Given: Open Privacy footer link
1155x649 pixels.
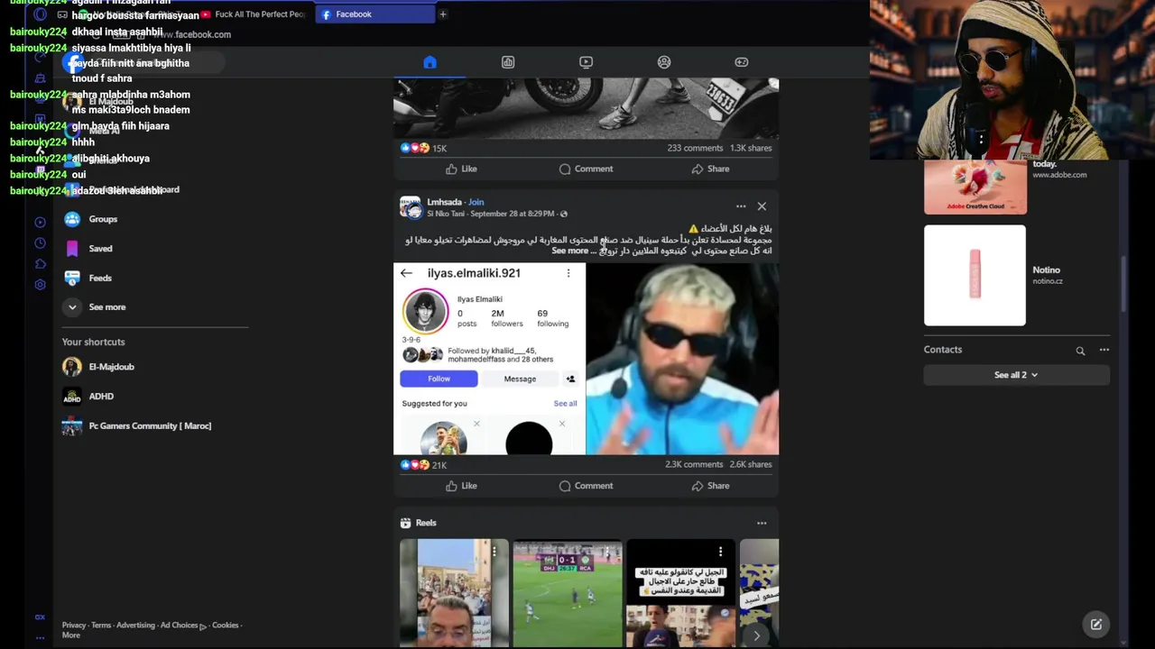Looking at the screenshot, I should (74, 626).
